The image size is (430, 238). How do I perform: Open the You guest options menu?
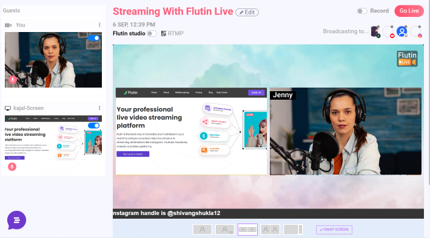pyautogui.click(x=99, y=25)
